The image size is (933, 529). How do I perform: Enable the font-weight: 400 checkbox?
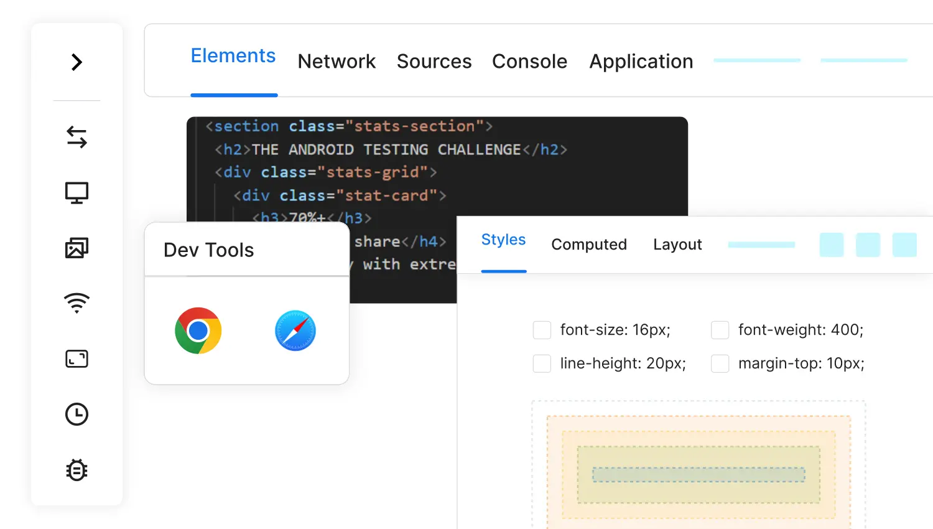720,330
